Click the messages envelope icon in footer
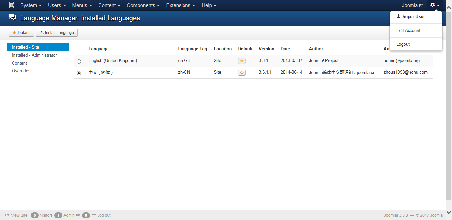Screen dimensions: 452x220 [78, 215]
